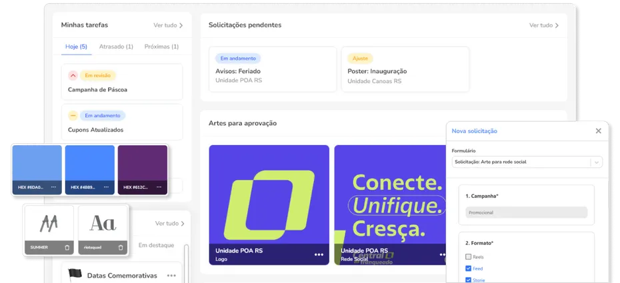
Task: Click the Em andamento badge on Avisos card
Action: click(x=238, y=59)
